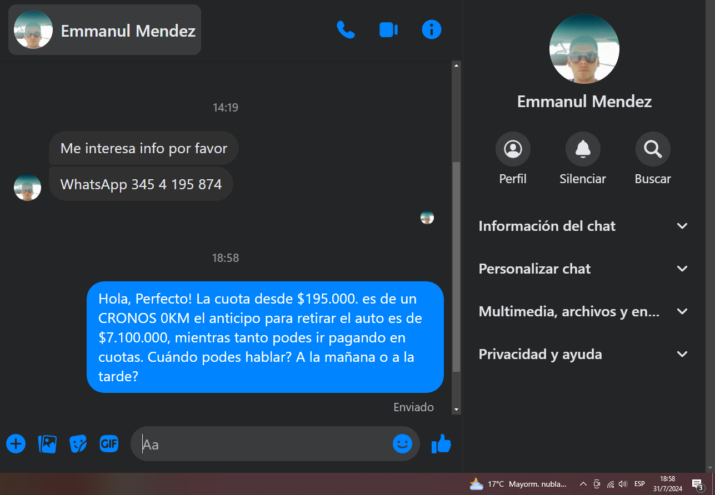Open the GIF picker

point(109,443)
